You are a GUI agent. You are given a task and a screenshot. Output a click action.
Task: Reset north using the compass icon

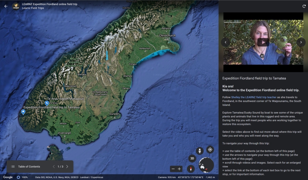coord(191,169)
